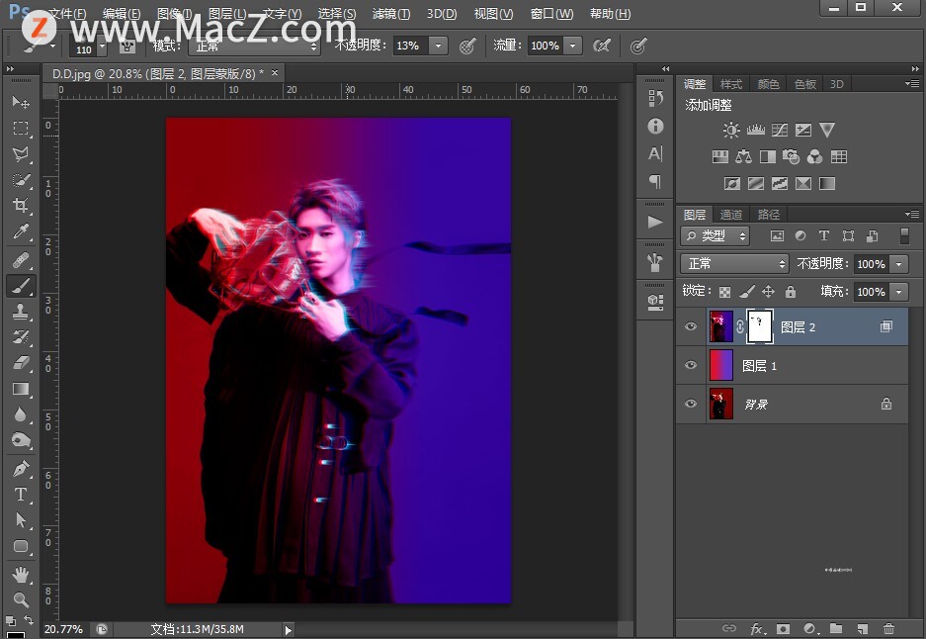Select the Pen tool

(x=21, y=469)
